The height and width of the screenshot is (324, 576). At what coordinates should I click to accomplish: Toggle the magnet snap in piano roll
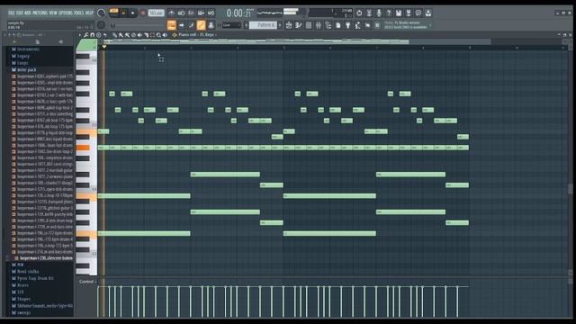click(x=92, y=35)
